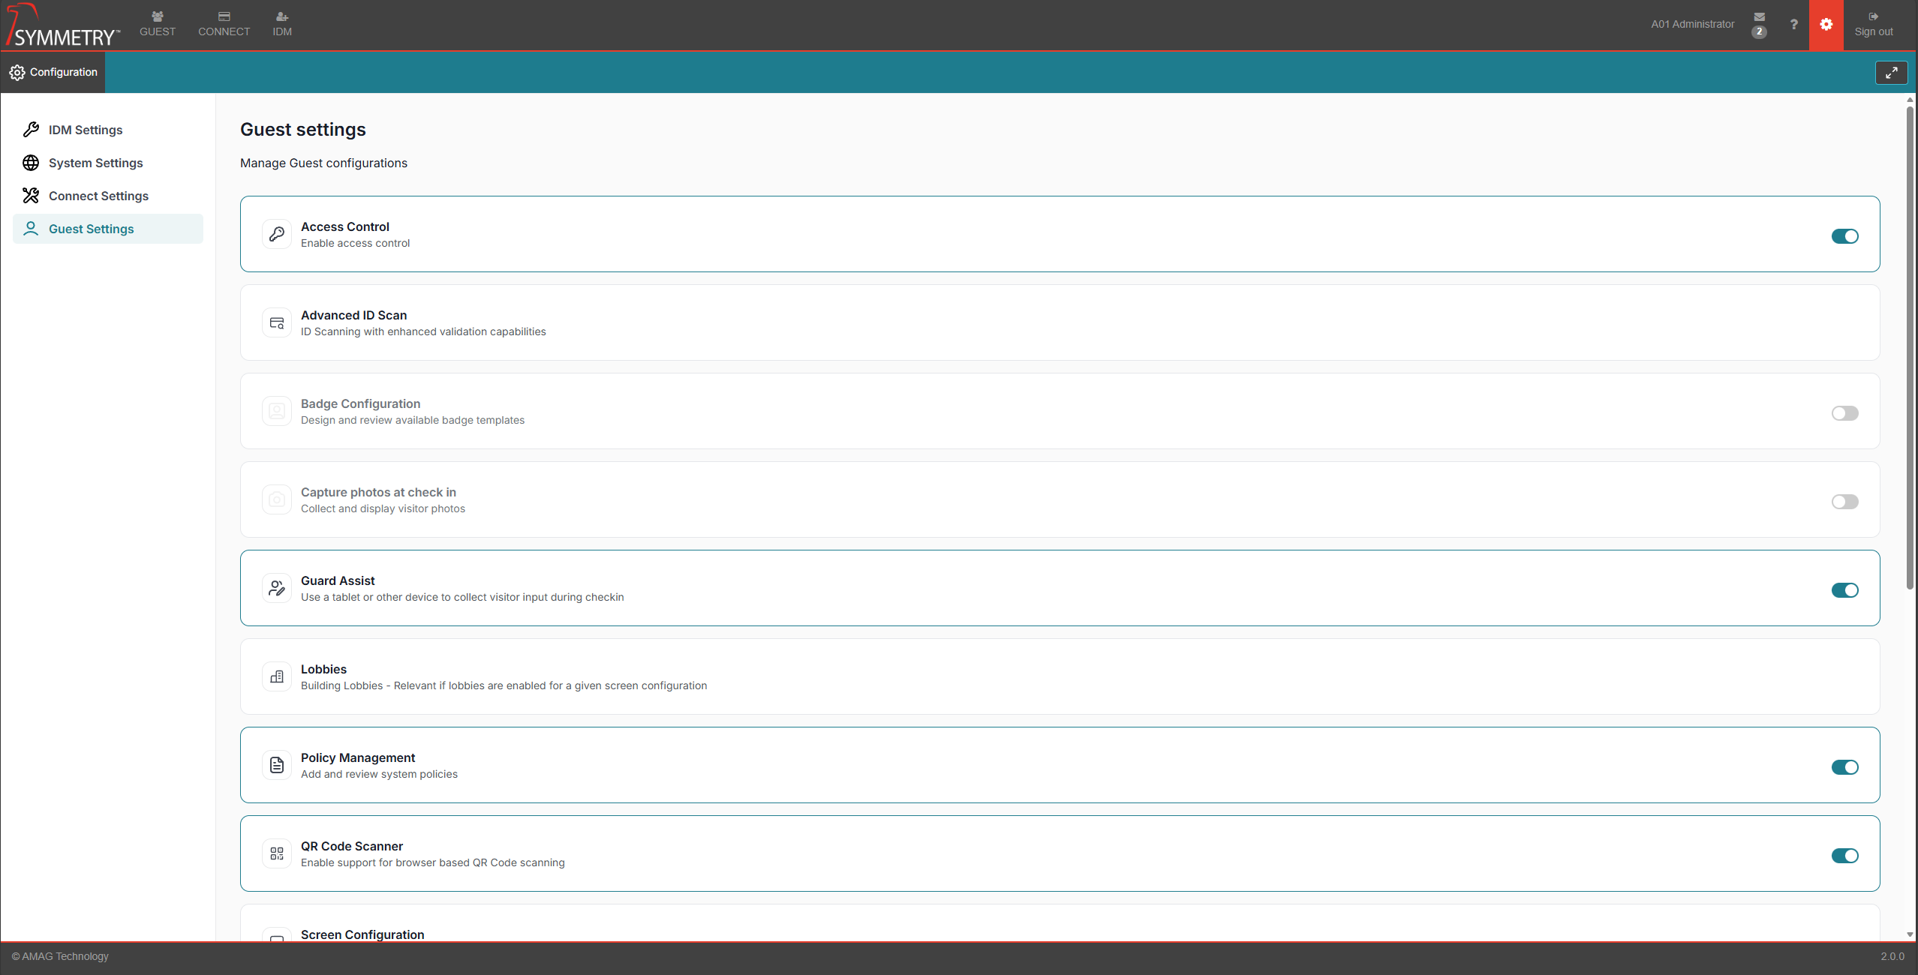The width and height of the screenshot is (1918, 975).
Task: Open System Settings in the sidebar
Action: coord(95,163)
